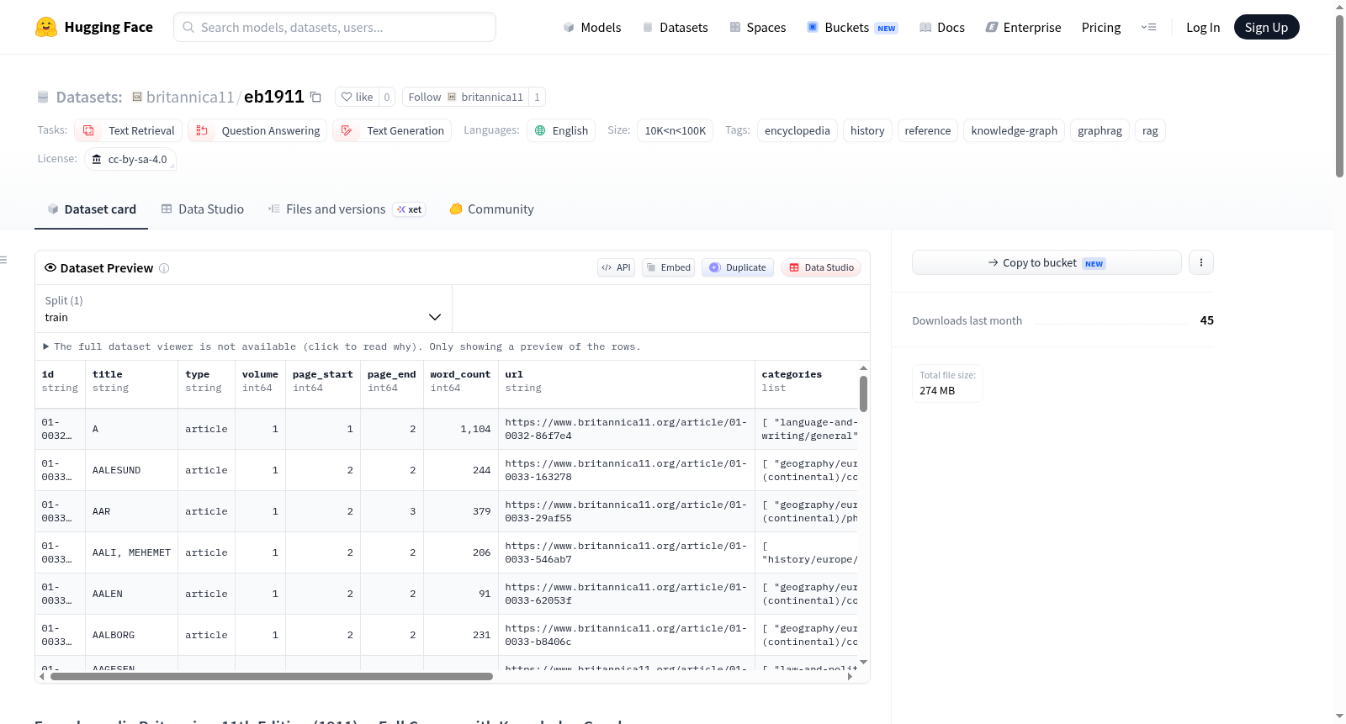Click the rag tag
The image size is (1346, 724).
click(1150, 130)
